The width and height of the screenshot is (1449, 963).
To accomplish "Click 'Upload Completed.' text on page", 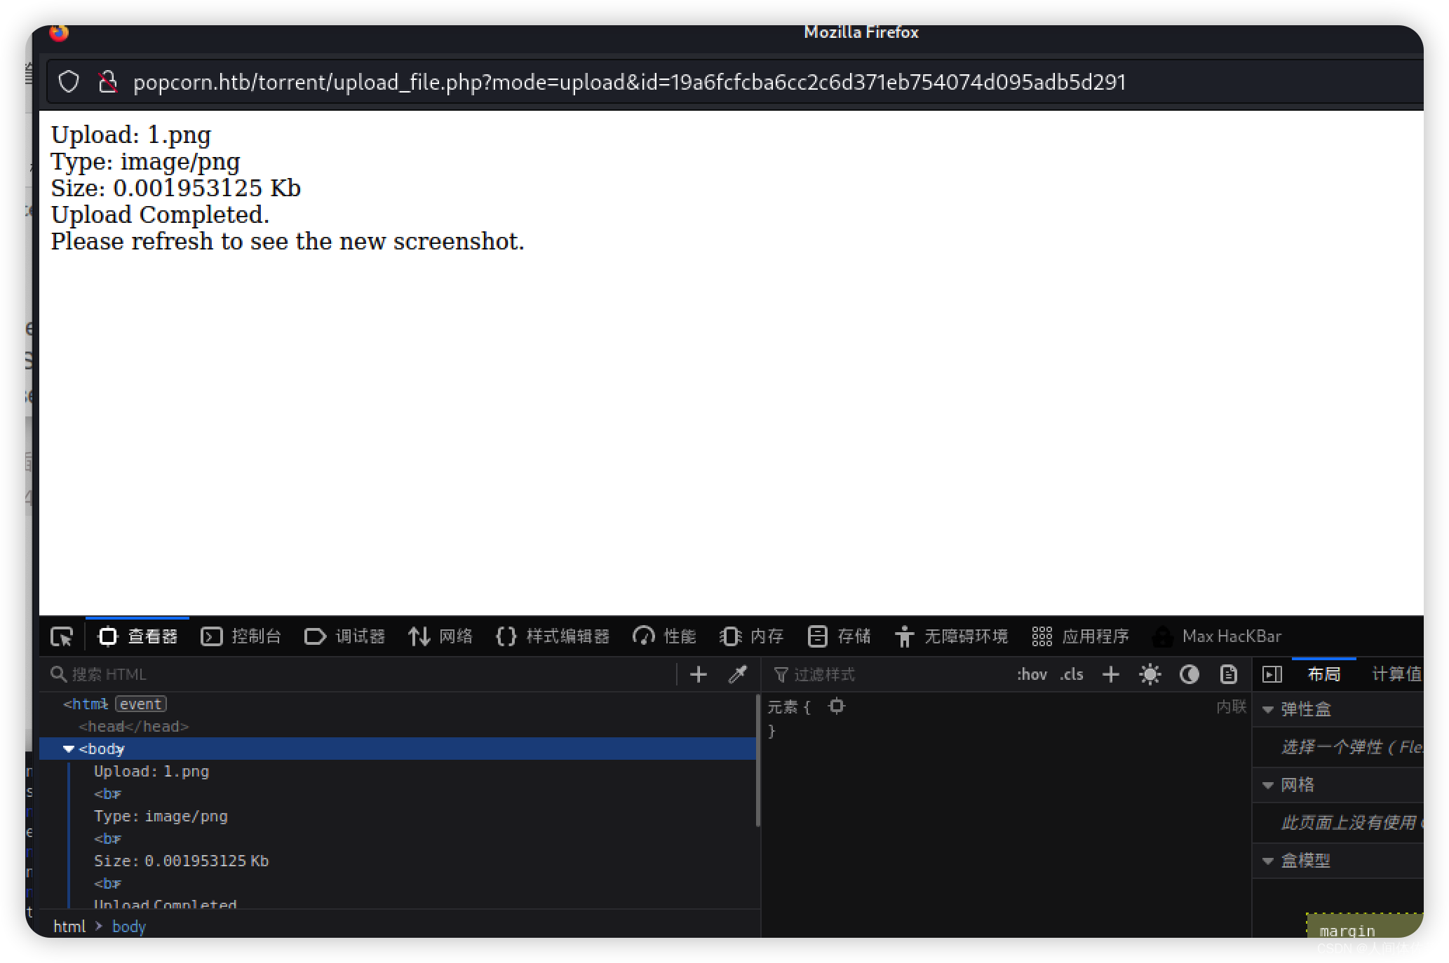I will tap(160, 214).
